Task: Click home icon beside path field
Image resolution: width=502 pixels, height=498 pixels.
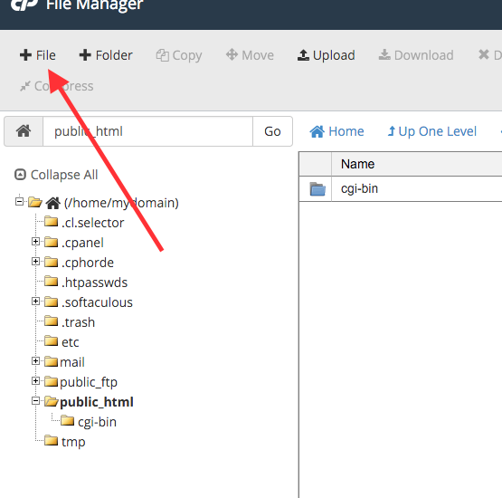Action: click(x=24, y=131)
